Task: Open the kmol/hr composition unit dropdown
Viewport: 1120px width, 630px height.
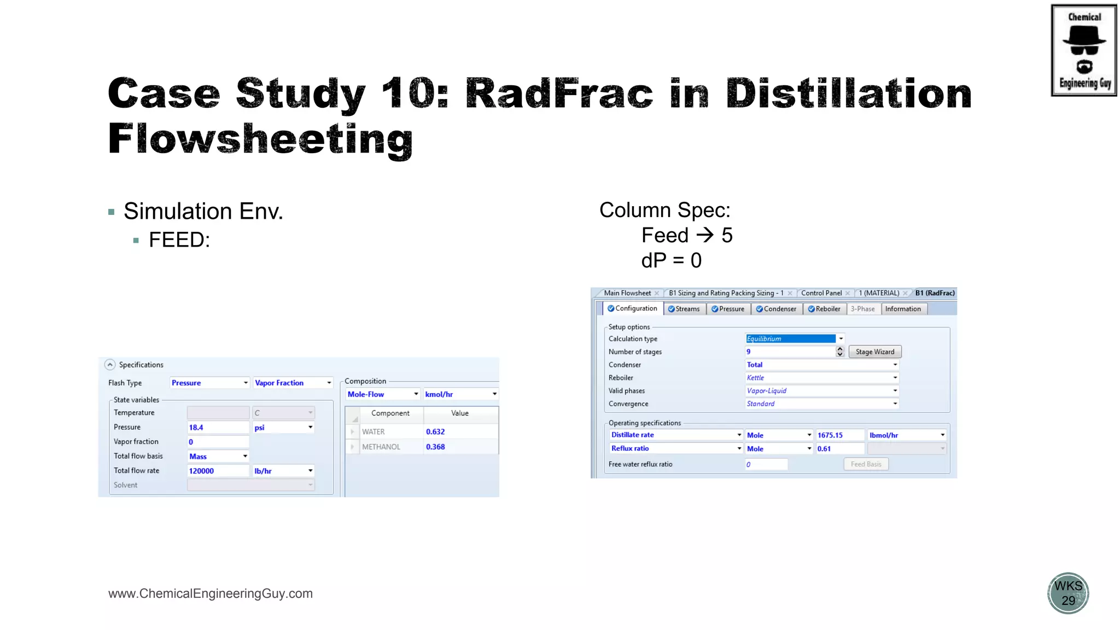Action: click(x=460, y=394)
